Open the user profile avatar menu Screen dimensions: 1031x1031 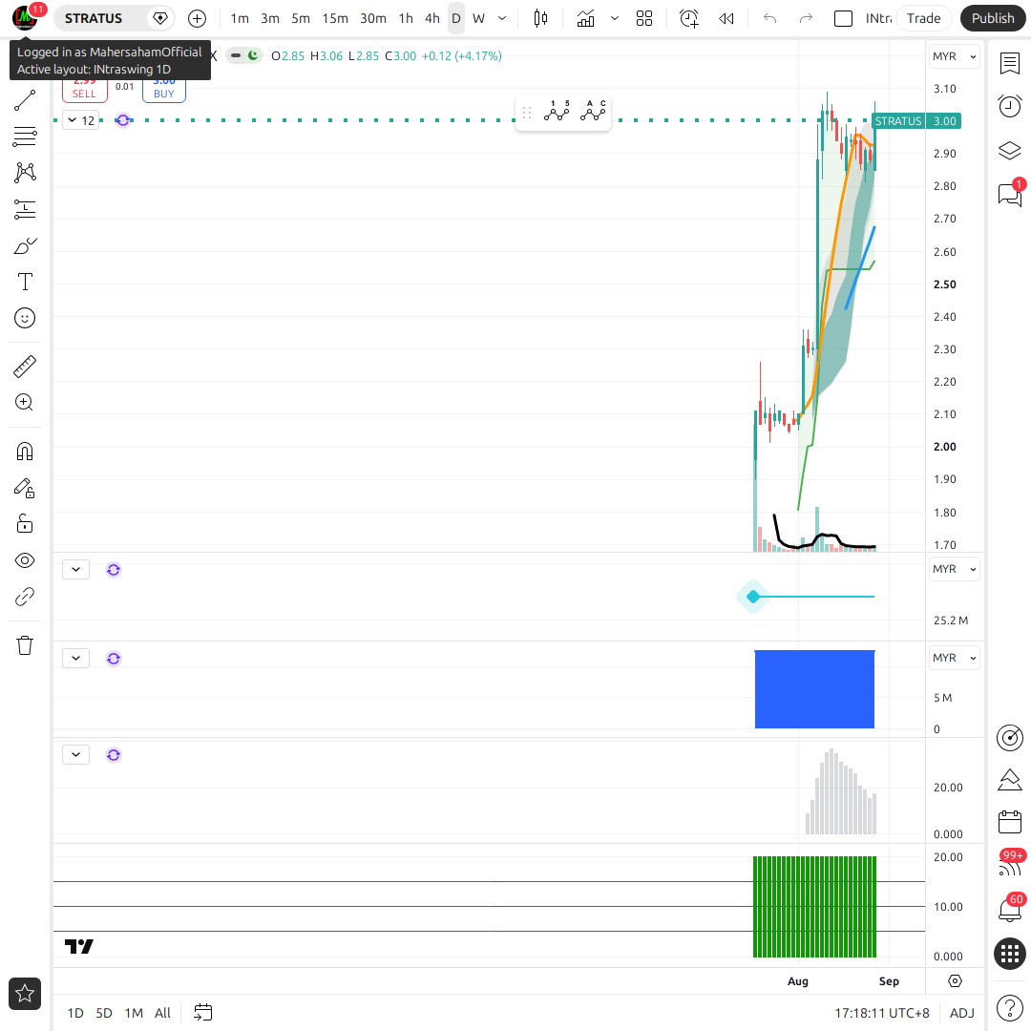point(25,18)
